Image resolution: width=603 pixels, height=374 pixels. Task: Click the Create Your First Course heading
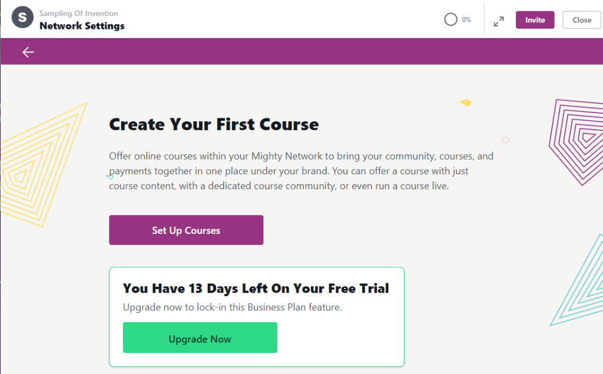[214, 124]
